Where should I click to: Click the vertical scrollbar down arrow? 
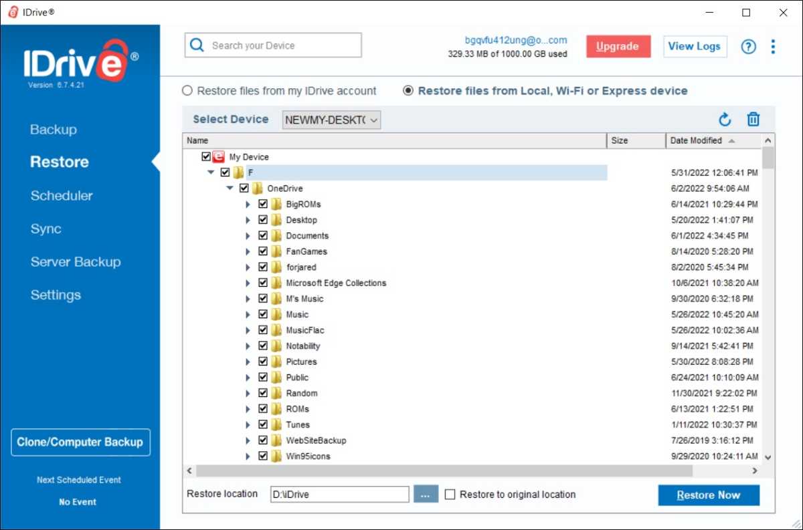pyautogui.click(x=768, y=457)
